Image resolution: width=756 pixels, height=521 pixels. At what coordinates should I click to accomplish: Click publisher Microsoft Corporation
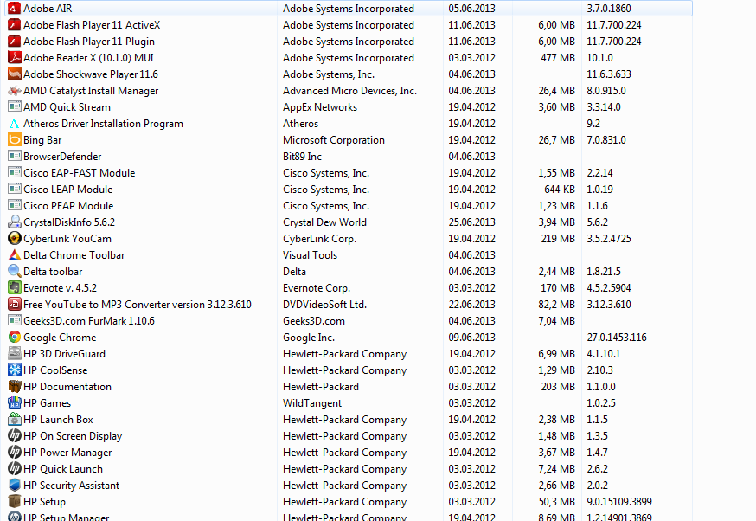coord(334,140)
